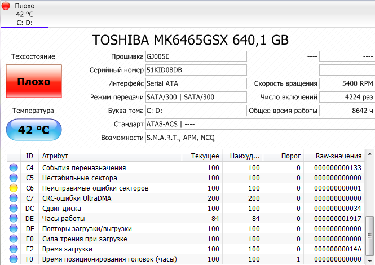Click the scroll down arrow of attribute list
The width and height of the screenshot is (375, 265).
[370, 260]
